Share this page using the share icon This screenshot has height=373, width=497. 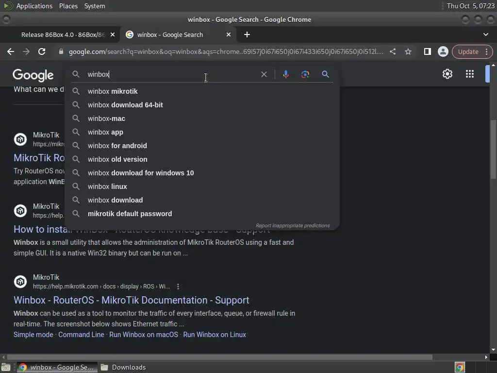coord(392,51)
